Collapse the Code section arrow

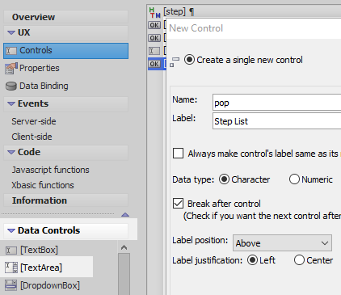pos(11,152)
